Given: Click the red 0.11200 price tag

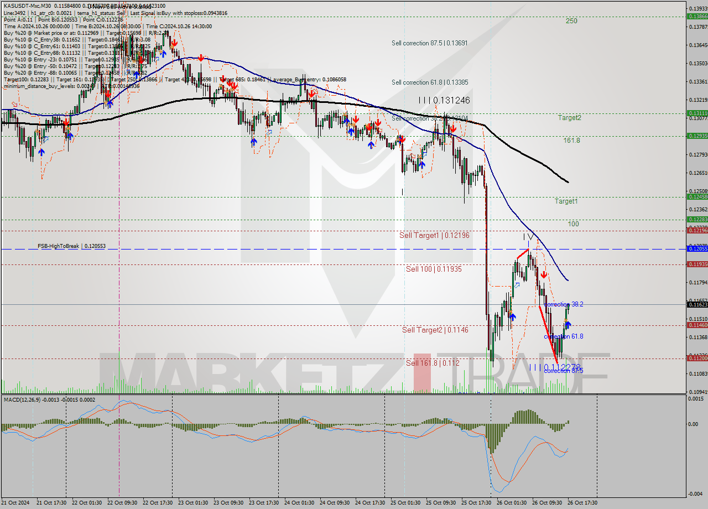Looking at the screenshot, I should [697, 358].
